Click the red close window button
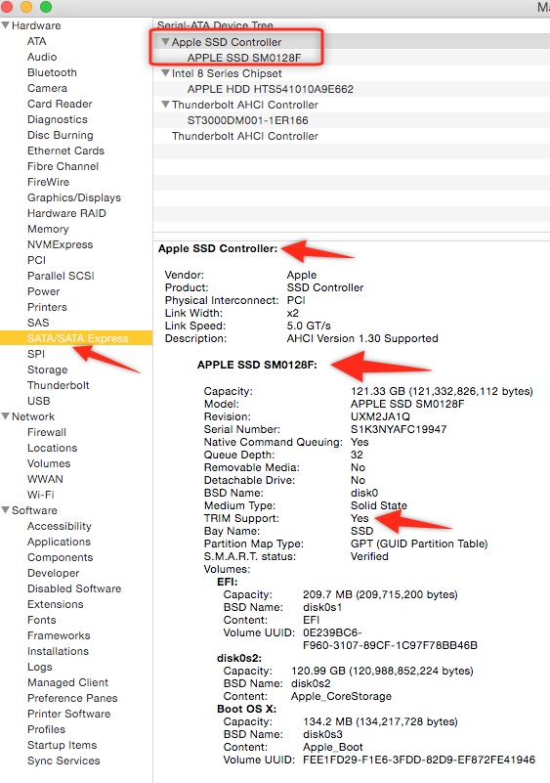Viewport: 550px width, 783px height. 7,7
